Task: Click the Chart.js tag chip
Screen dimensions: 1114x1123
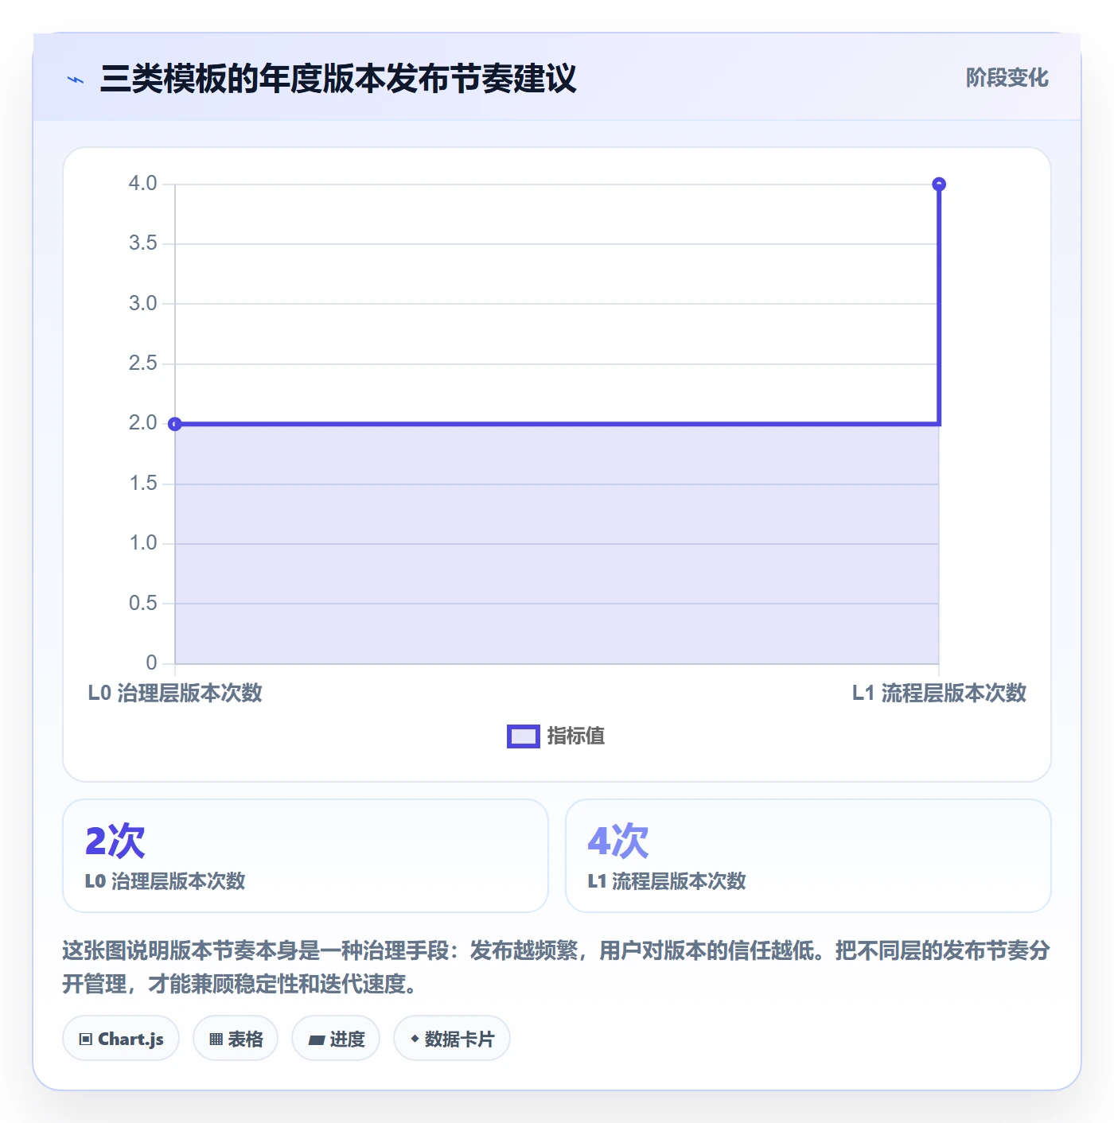Action: pos(121,1039)
